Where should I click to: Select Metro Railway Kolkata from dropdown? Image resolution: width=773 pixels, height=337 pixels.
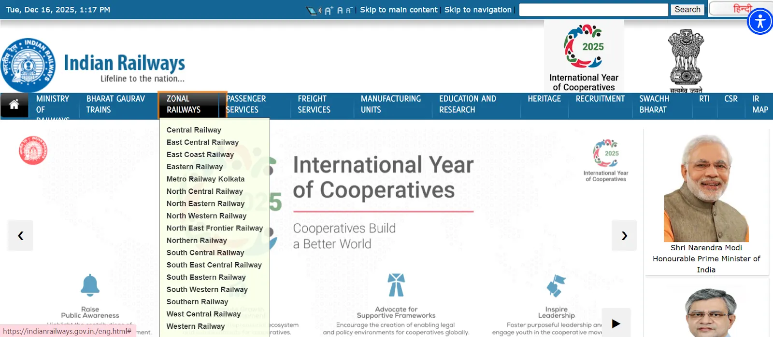(205, 179)
